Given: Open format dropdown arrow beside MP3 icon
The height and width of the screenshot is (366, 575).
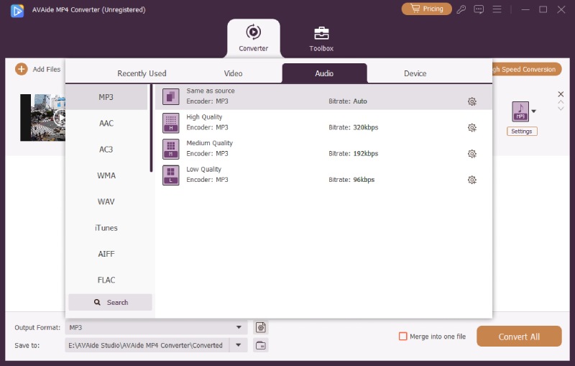Looking at the screenshot, I should [534, 111].
